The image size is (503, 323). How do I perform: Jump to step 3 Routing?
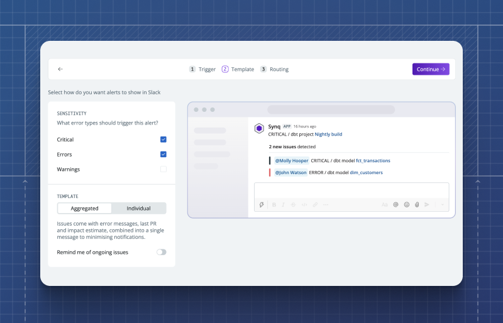tap(274, 69)
